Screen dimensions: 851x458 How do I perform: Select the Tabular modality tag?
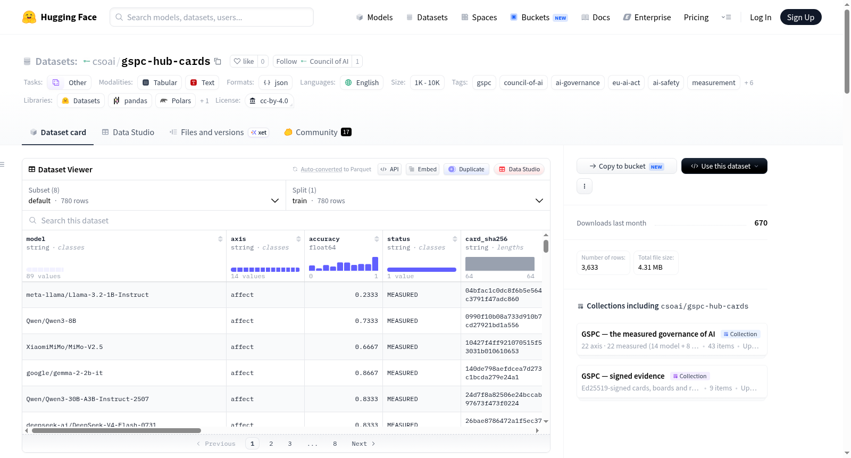coord(160,82)
